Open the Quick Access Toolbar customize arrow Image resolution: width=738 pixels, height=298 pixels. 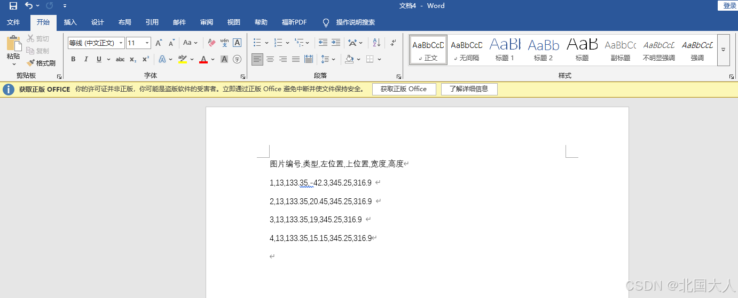65,6
